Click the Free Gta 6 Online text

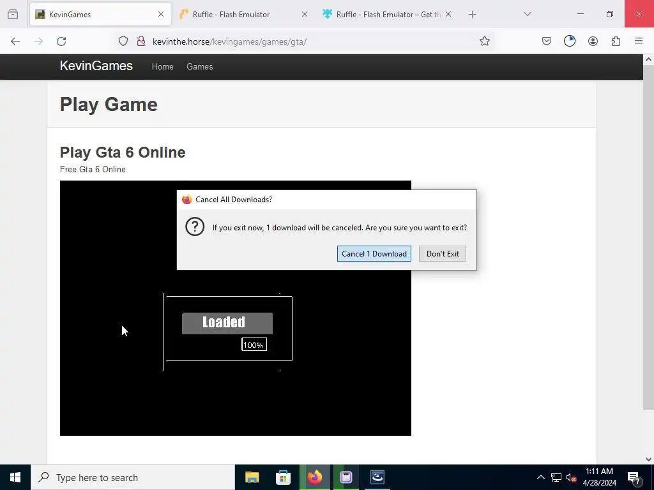click(x=93, y=169)
